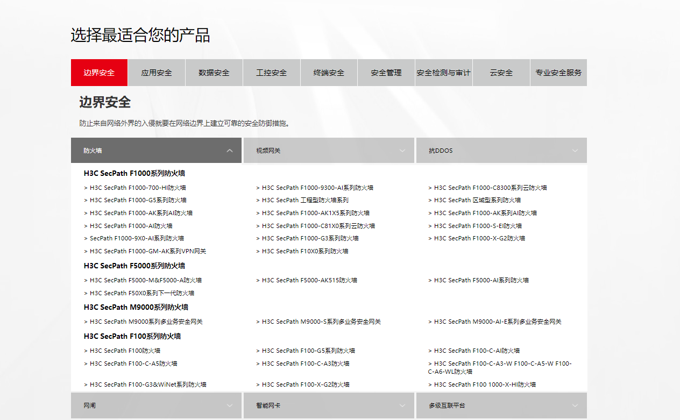Screen dimensions: 680x420
Task: Open F100-C-A3-W F100-C-A5-W F100-C-A6-WL防火墙 link
Action: pyautogui.click(x=500, y=367)
